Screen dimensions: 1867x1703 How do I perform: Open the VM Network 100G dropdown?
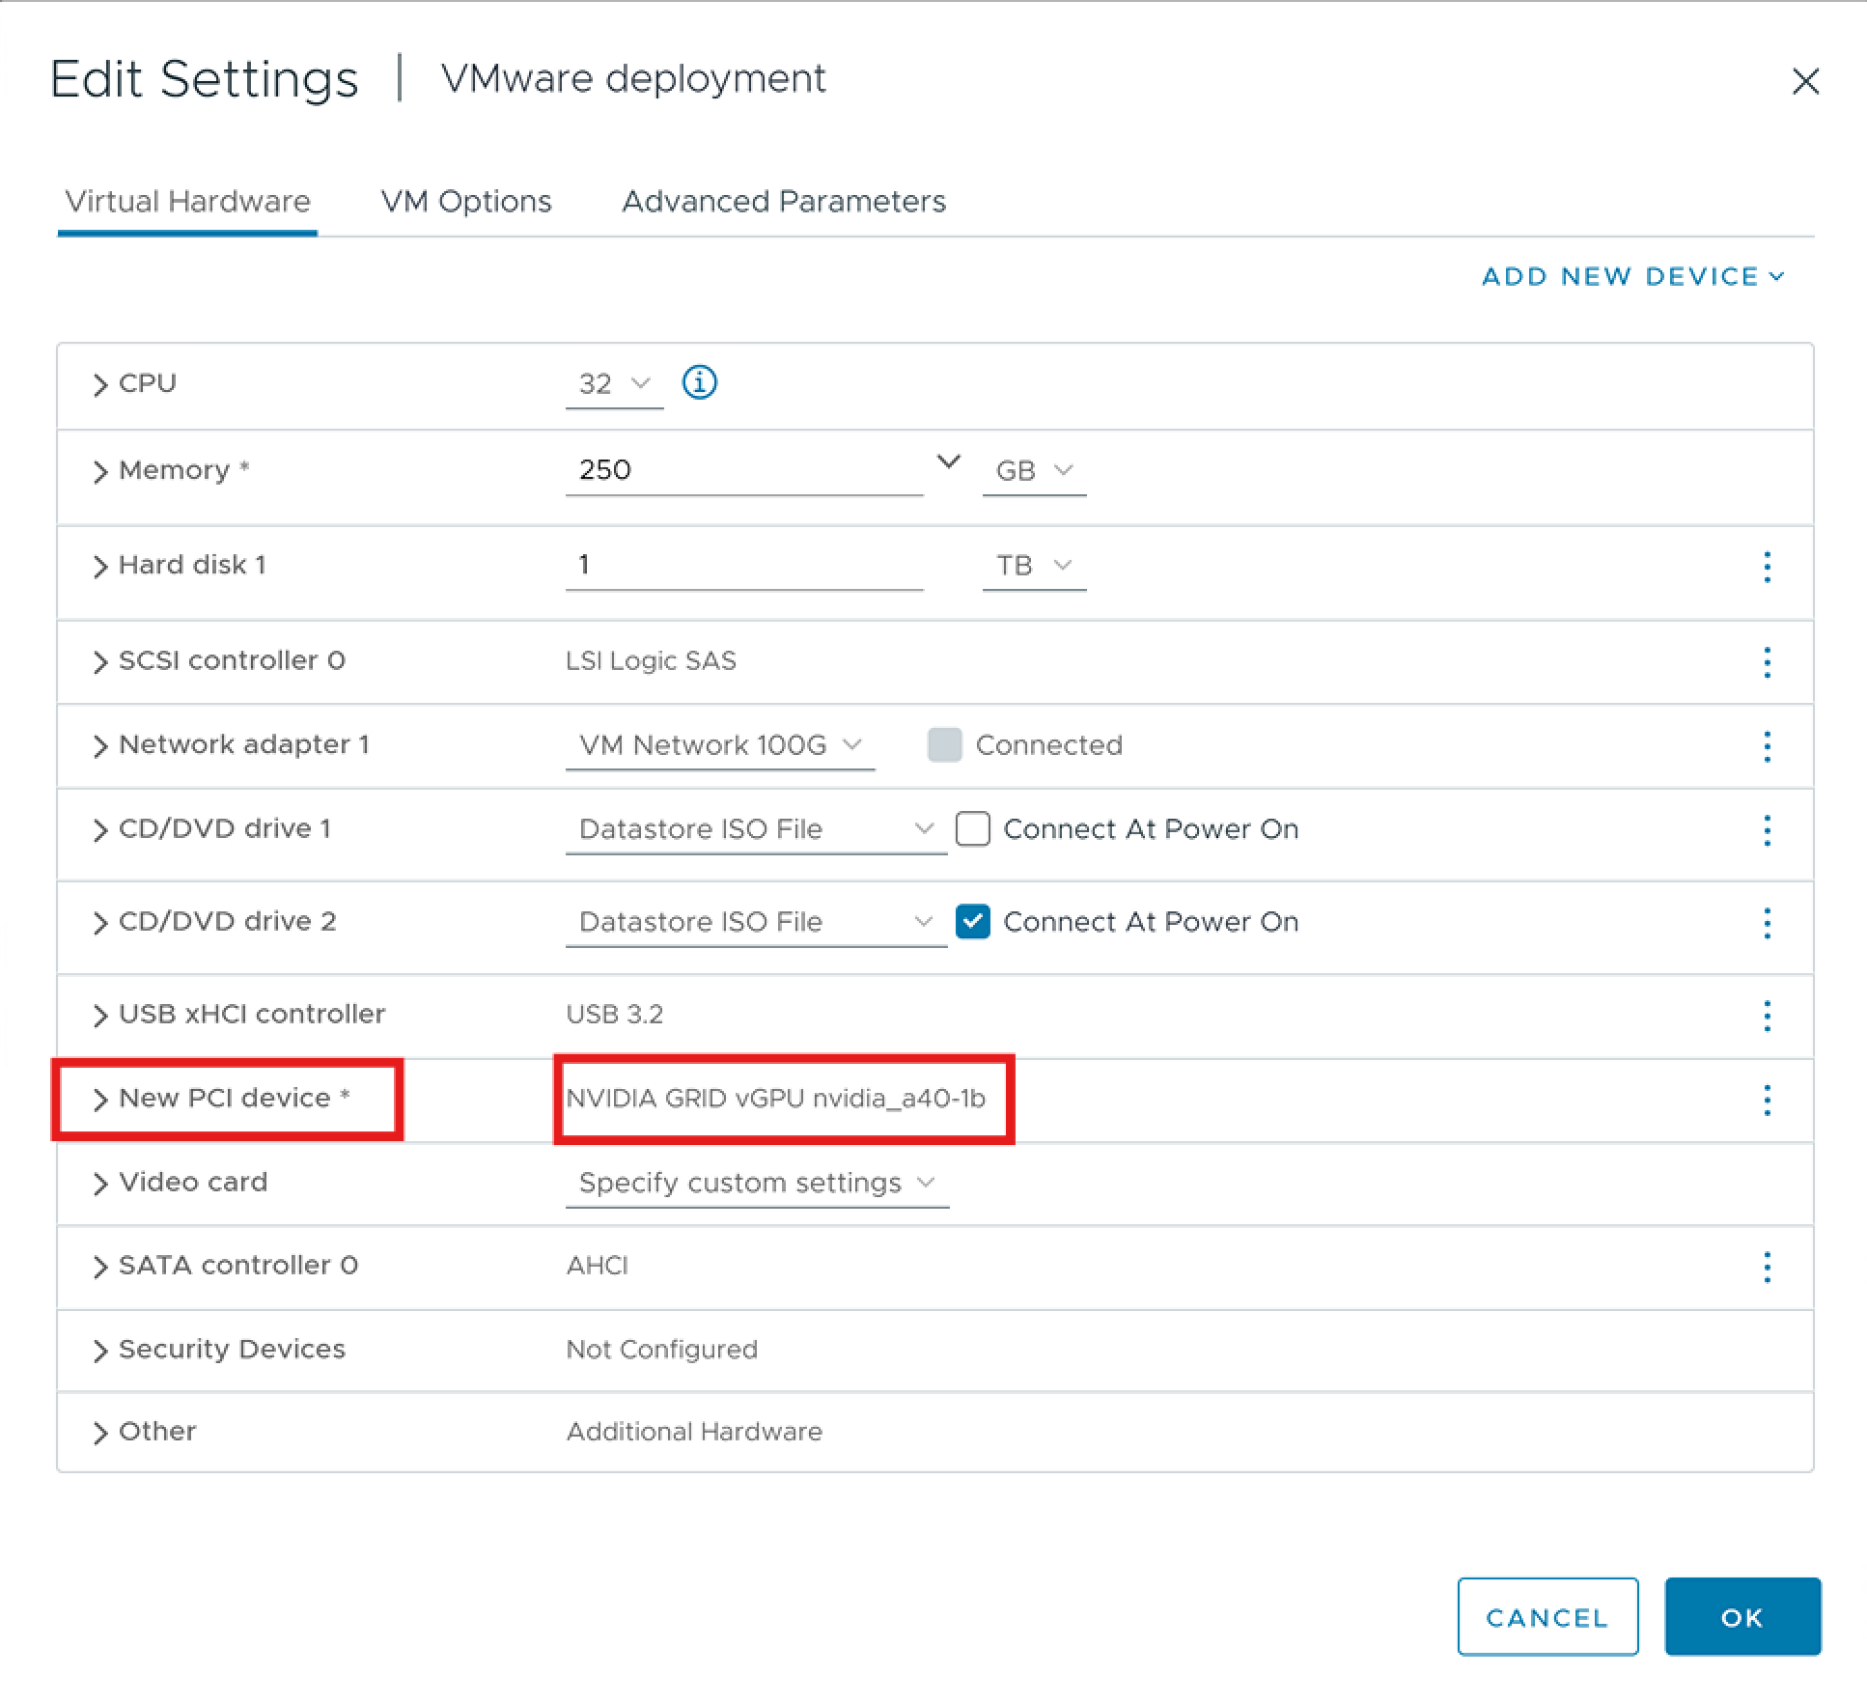(x=720, y=744)
